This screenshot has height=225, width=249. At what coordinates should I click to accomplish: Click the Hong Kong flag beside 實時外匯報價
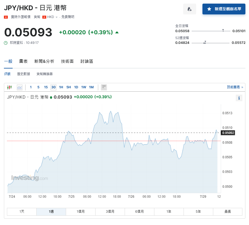pos(6,17)
